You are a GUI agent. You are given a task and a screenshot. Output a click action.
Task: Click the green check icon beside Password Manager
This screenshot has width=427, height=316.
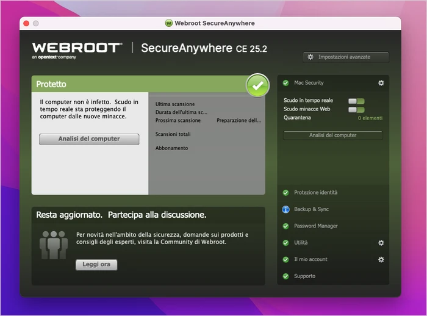tap(285, 226)
